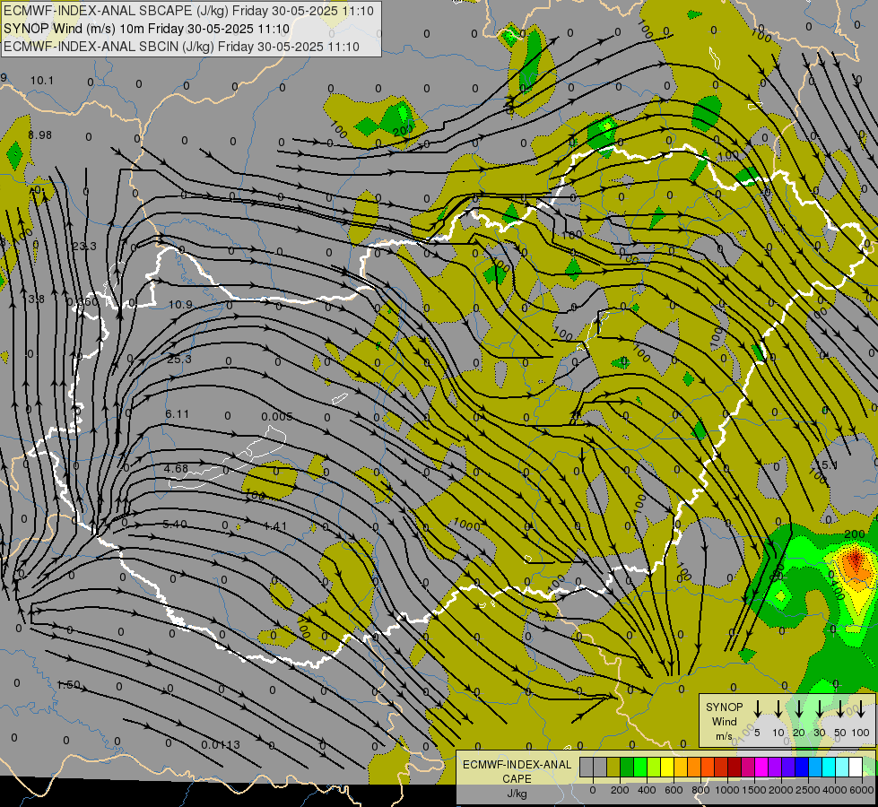Pick the violet swatch left of 2000
Screen dimensions: 878x807
774,767
